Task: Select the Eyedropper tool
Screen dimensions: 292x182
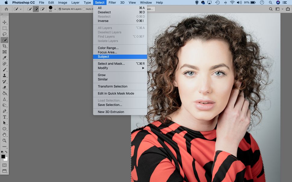Action: coord(5,58)
